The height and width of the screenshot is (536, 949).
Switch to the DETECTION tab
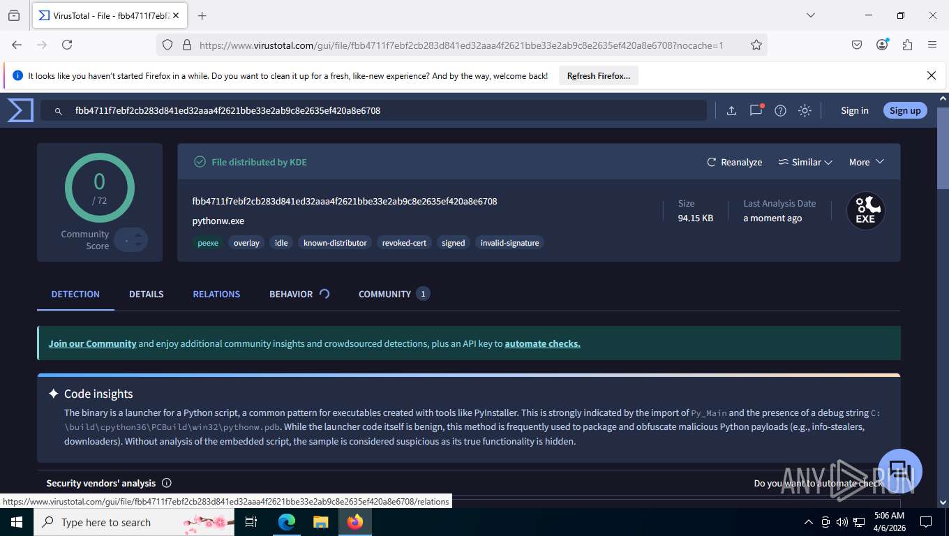pos(75,294)
